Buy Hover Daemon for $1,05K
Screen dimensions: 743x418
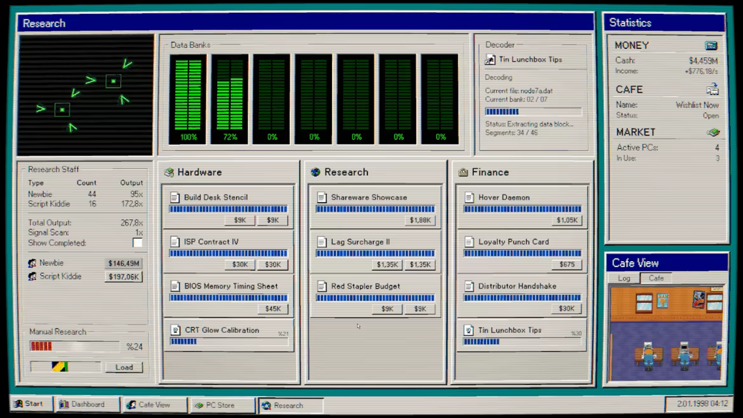click(x=566, y=220)
